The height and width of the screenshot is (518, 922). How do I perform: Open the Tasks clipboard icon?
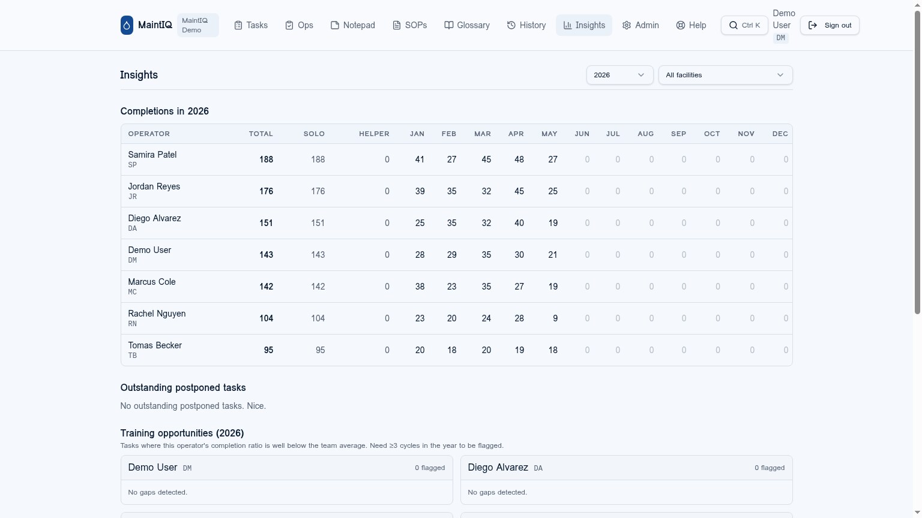[x=238, y=25]
